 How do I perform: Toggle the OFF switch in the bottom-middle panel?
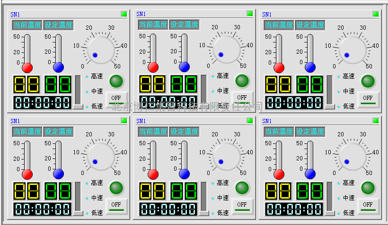point(242,206)
